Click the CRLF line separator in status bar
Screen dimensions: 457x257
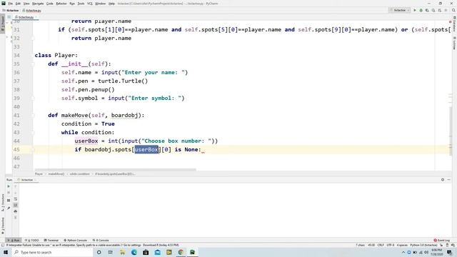[x=381, y=246]
